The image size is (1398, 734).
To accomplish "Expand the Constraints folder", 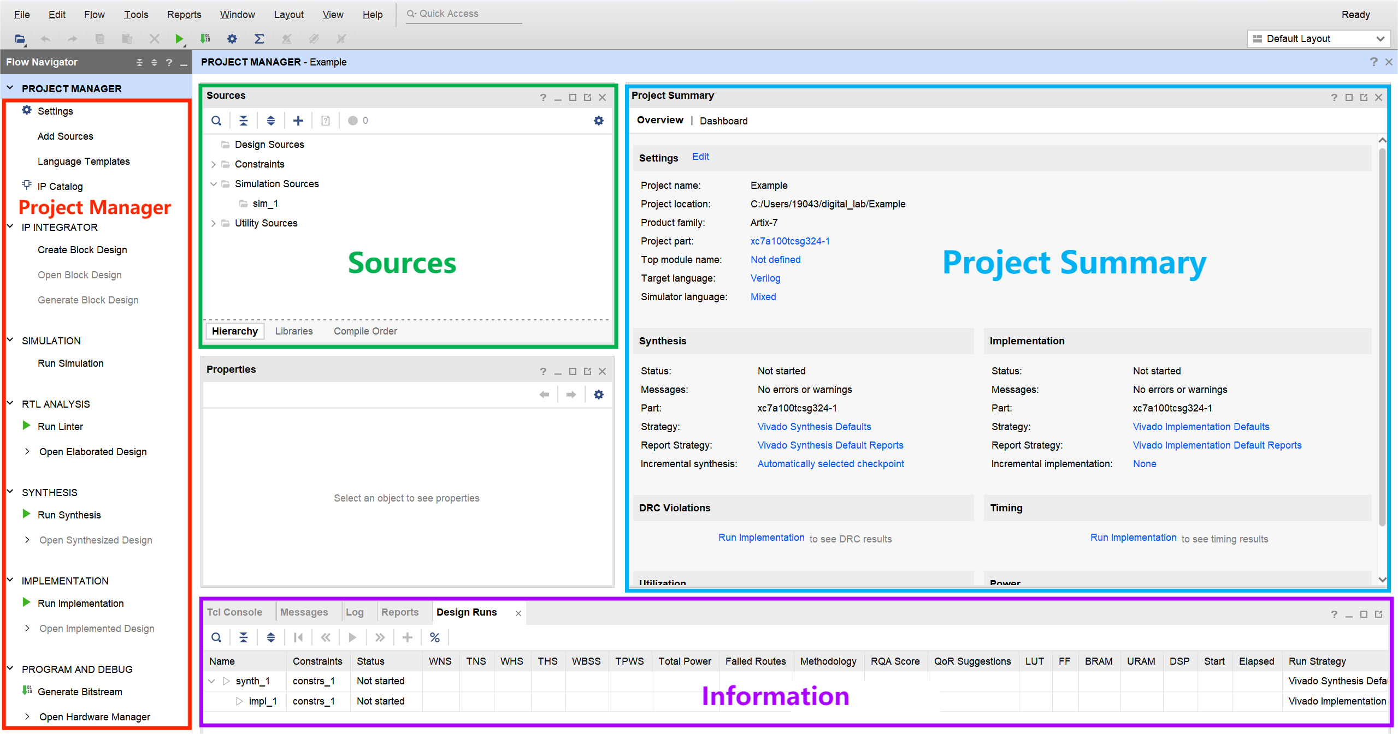I will pyautogui.click(x=214, y=164).
